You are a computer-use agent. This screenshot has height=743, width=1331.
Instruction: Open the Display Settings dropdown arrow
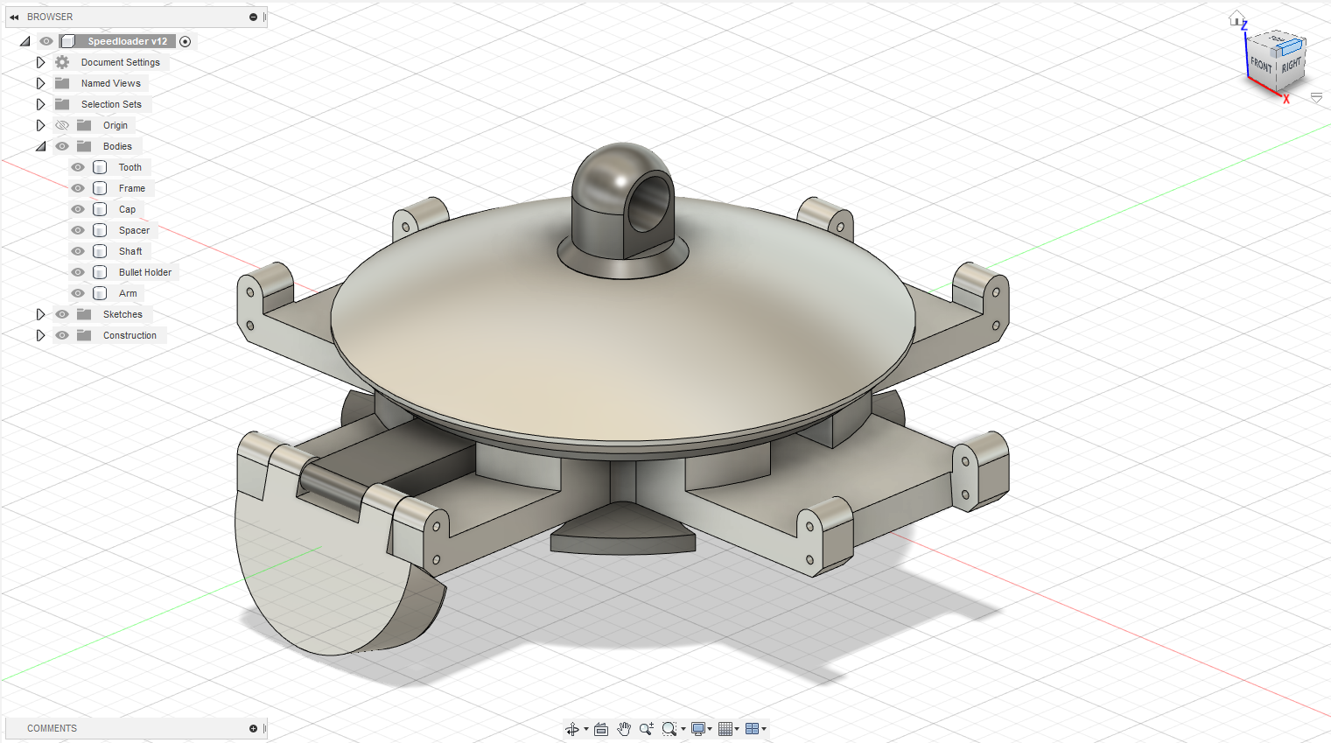tap(710, 729)
